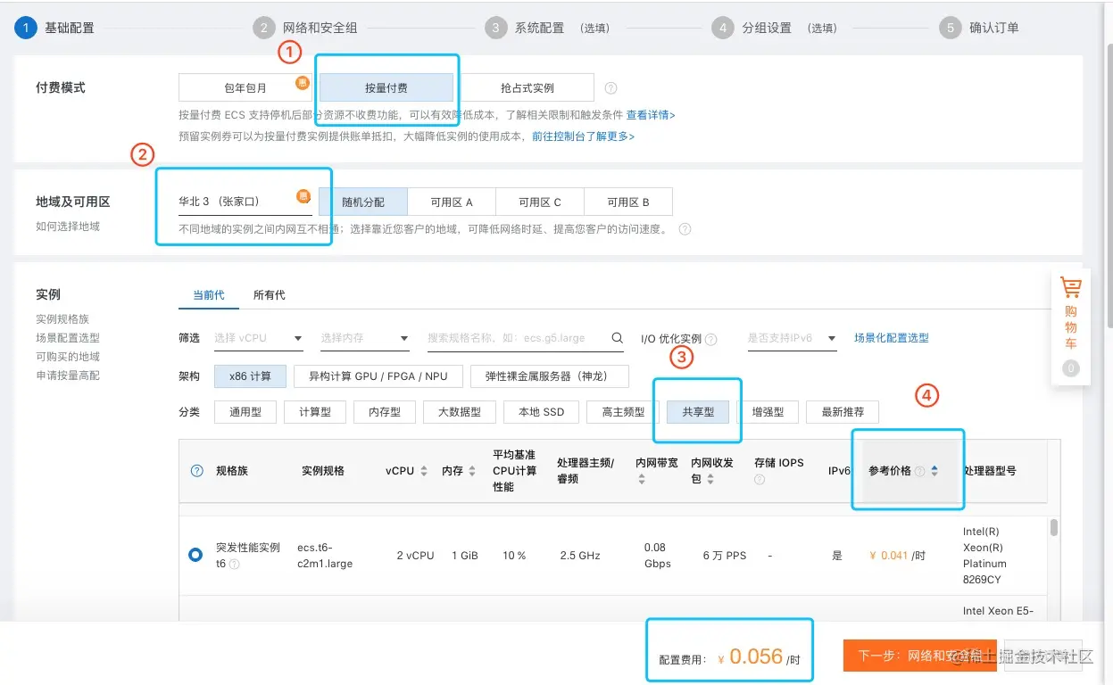1113x685 pixels.
Task: Open 申请按量高配 sidebar link
Action: 68,376
